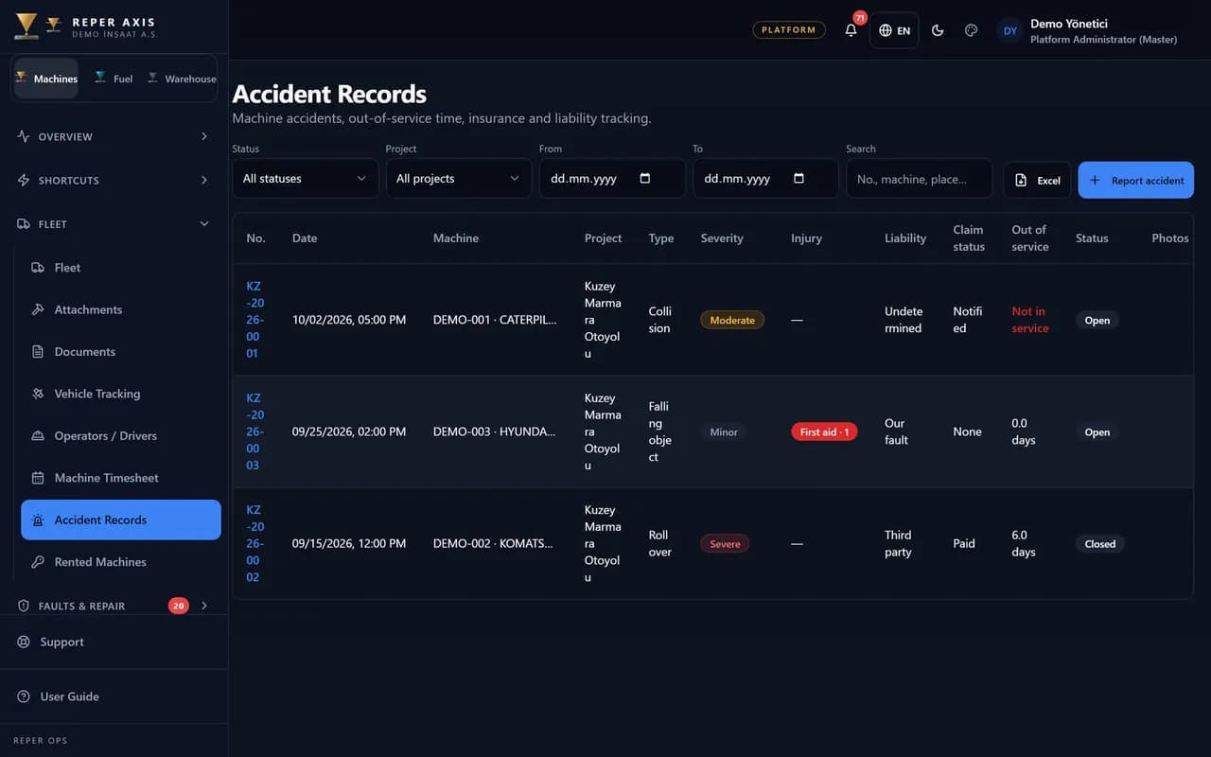The width and height of the screenshot is (1211, 757).
Task: Click the PLATFORM badge
Action: tap(789, 30)
